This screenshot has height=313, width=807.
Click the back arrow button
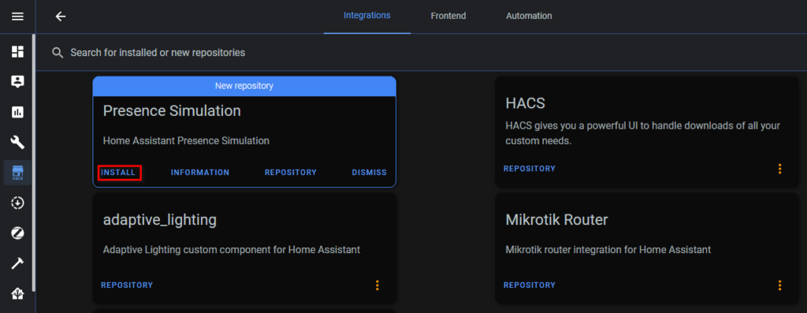pos(61,17)
